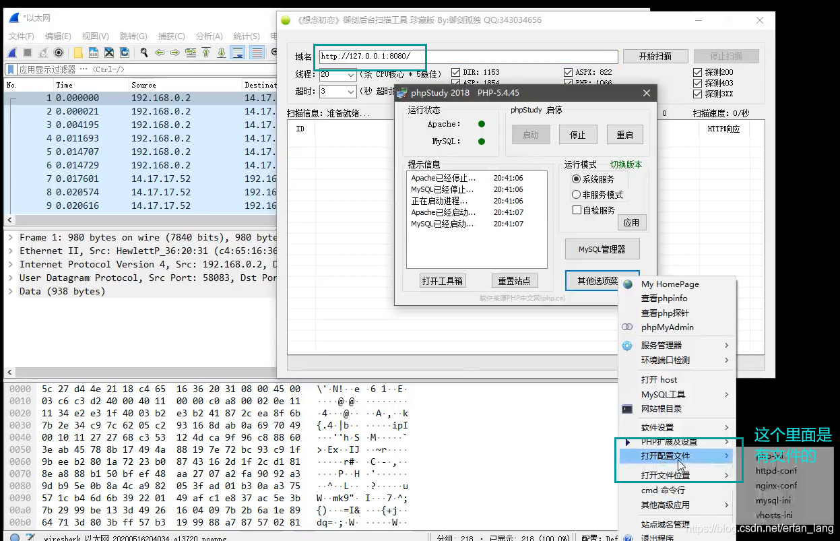This screenshot has height=541, width=840.
Task: Click phpStudy 重启 button
Action: tap(625, 135)
